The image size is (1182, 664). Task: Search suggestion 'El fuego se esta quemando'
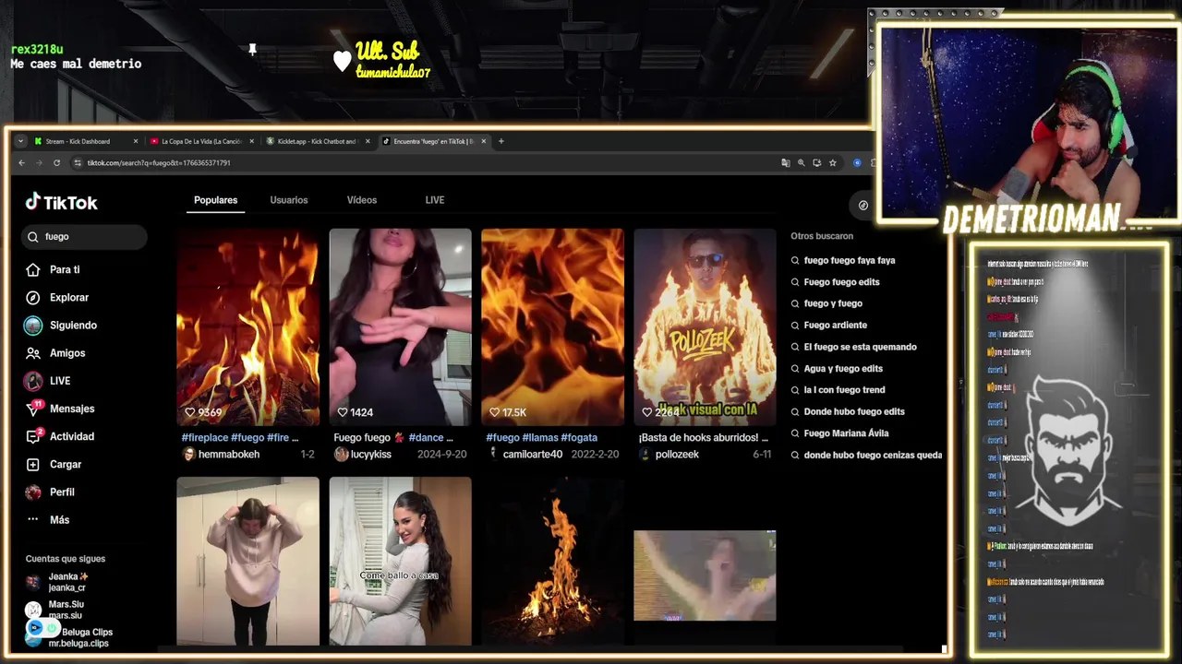pyautogui.click(x=860, y=347)
